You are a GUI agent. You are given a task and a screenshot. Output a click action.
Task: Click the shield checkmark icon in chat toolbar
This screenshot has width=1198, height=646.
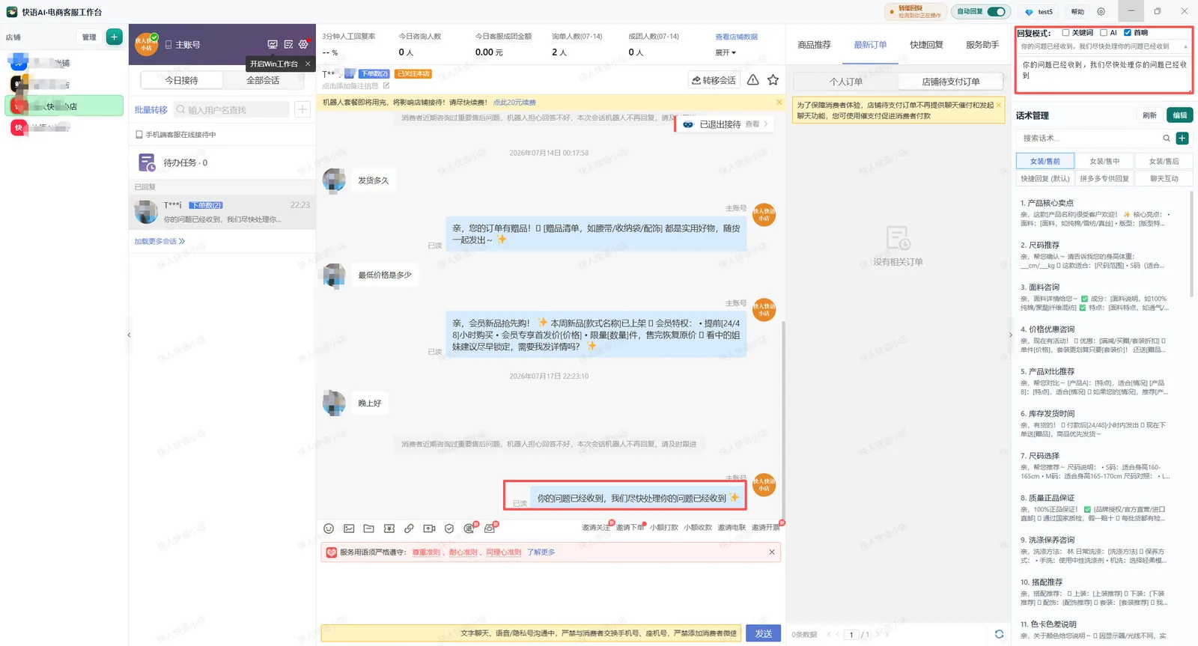(449, 528)
